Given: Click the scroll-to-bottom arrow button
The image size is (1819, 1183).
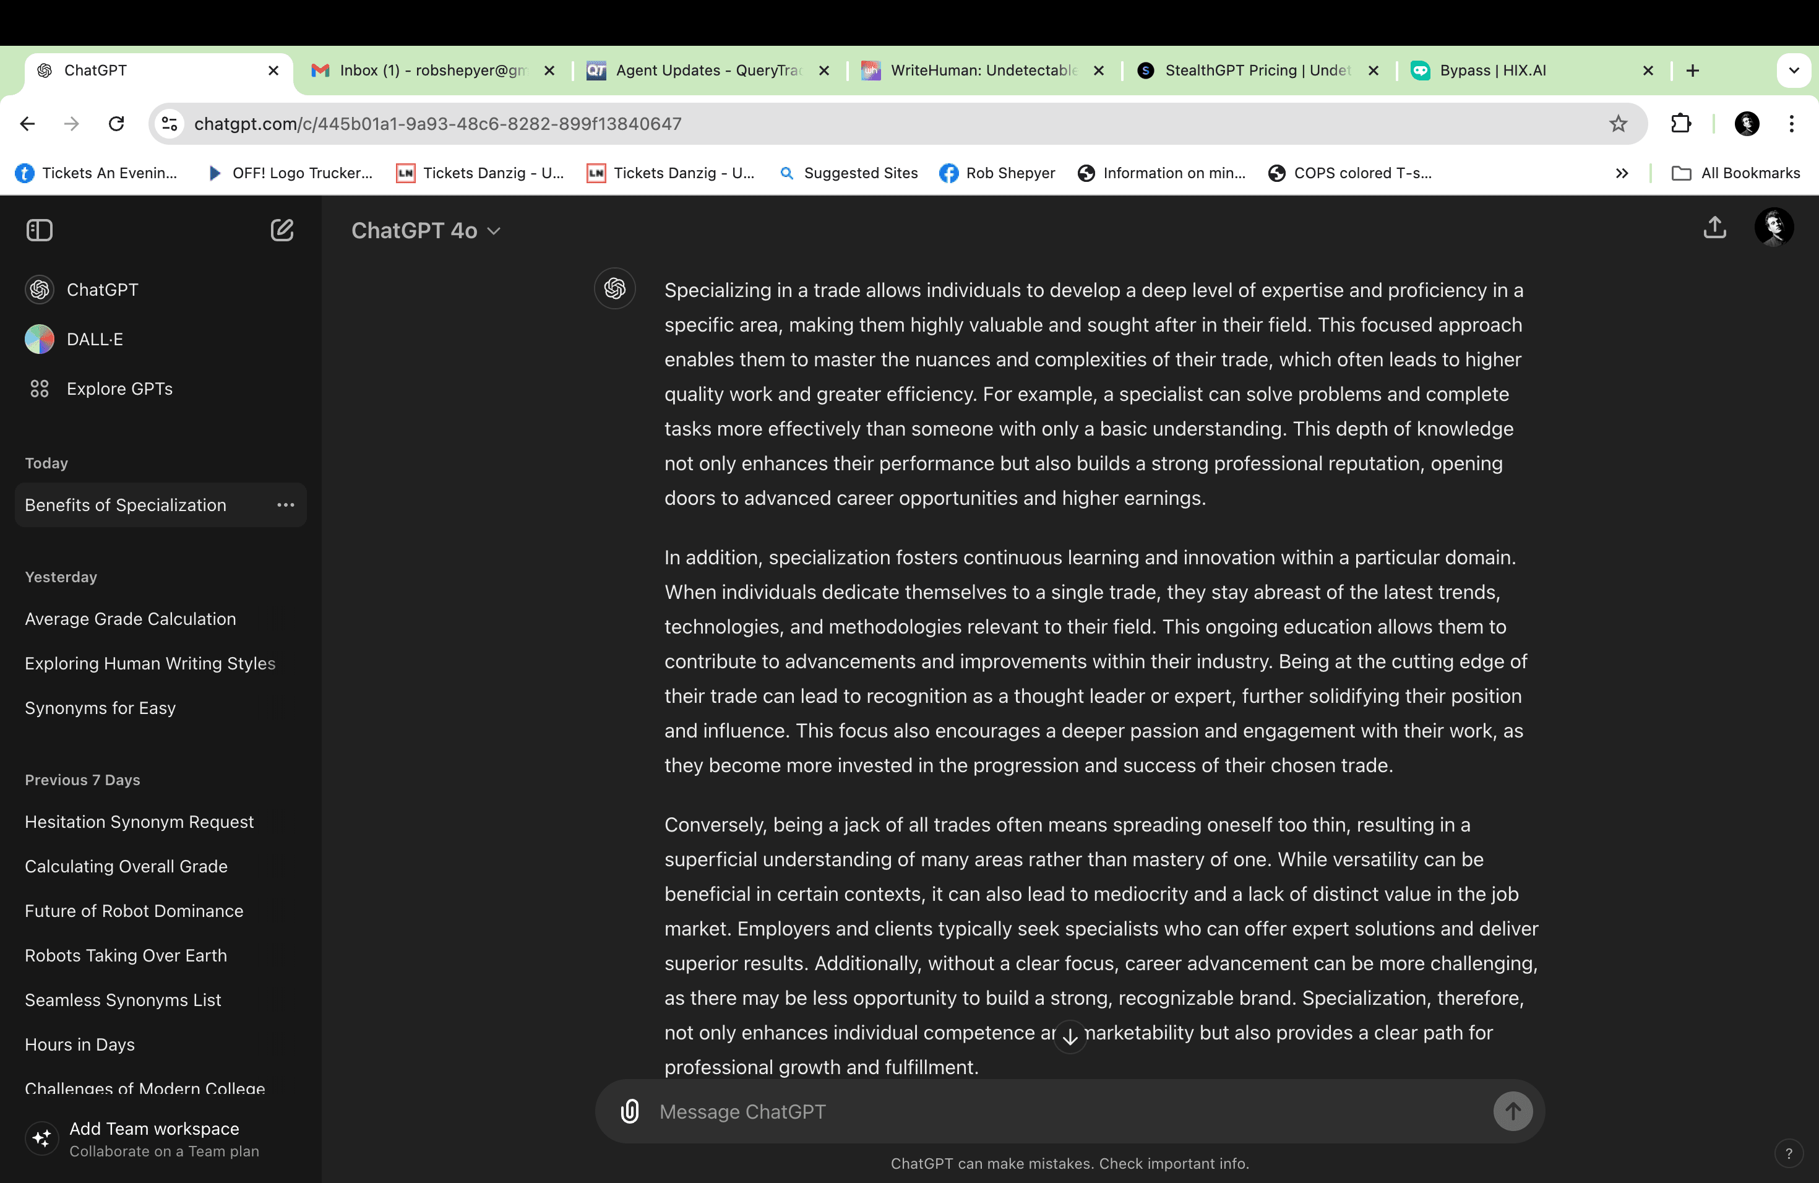Looking at the screenshot, I should tap(1070, 1036).
